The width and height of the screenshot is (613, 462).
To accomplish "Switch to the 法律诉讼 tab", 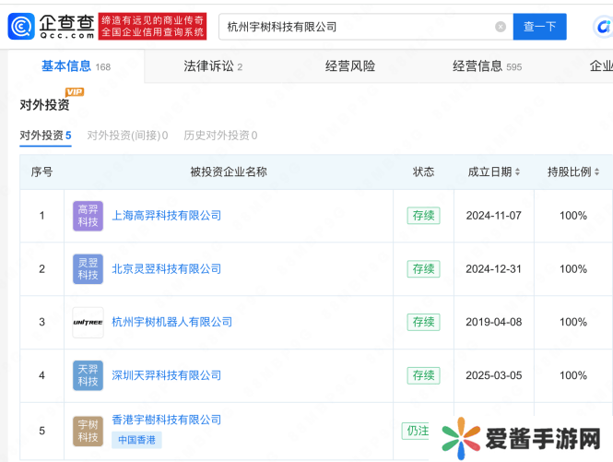I will pyautogui.click(x=212, y=66).
